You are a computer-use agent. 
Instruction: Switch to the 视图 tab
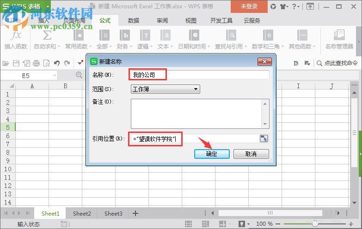(x=190, y=21)
